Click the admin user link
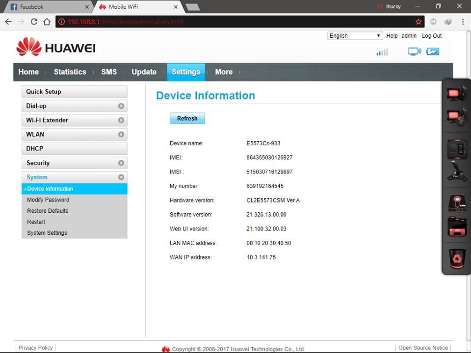 pos(409,36)
